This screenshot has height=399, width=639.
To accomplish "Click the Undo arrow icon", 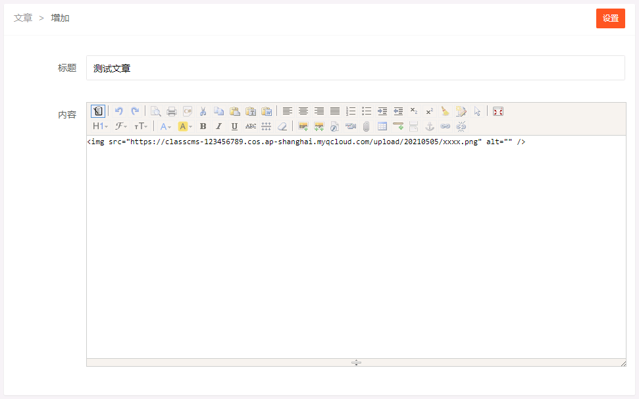I will click(118, 111).
